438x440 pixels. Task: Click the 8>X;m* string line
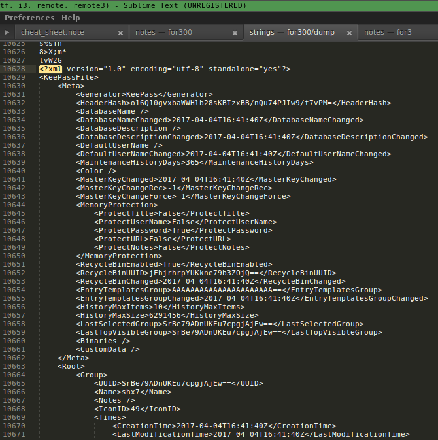click(x=53, y=52)
